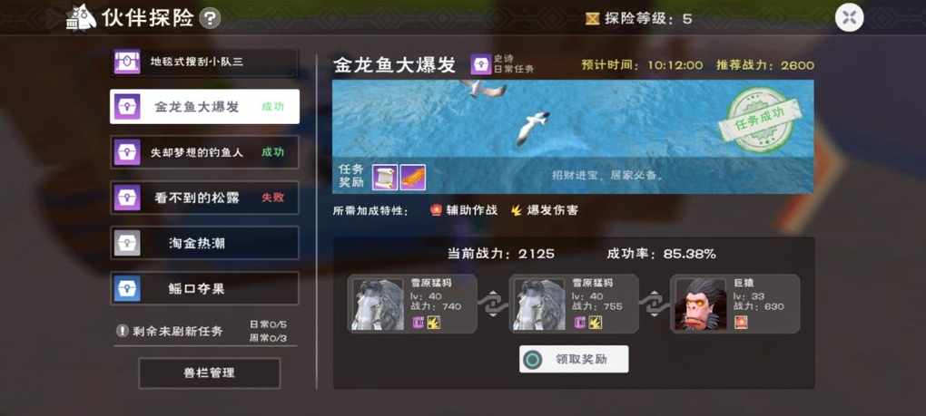926x416 pixels.
Task: Close the companion adventure panel
Action: (849, 18)
